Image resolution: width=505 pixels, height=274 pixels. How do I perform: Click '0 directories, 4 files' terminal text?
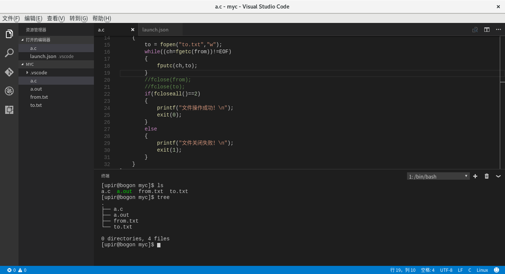point(135,239)
